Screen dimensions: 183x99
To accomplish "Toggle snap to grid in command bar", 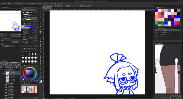I will [83, 6].
